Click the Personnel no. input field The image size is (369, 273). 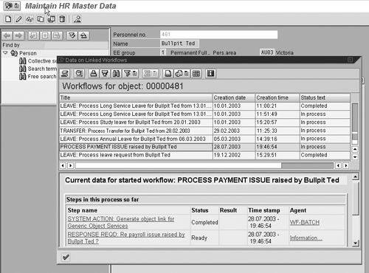(x=218, y=35)
